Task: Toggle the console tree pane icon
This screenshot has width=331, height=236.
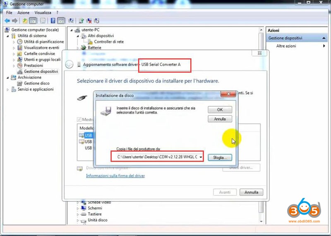Action: tap(33, 21)
